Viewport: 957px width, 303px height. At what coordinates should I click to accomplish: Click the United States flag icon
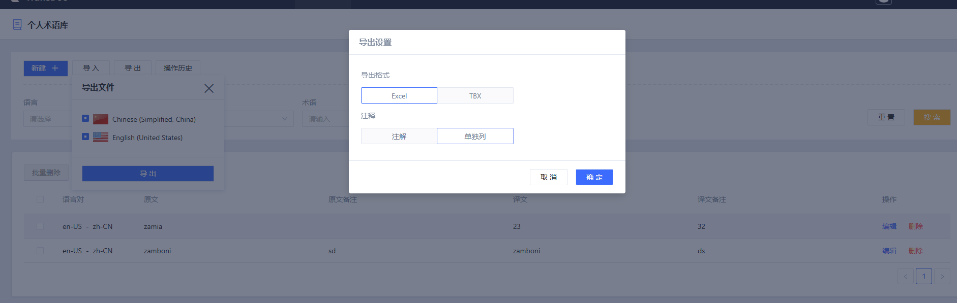101,138
